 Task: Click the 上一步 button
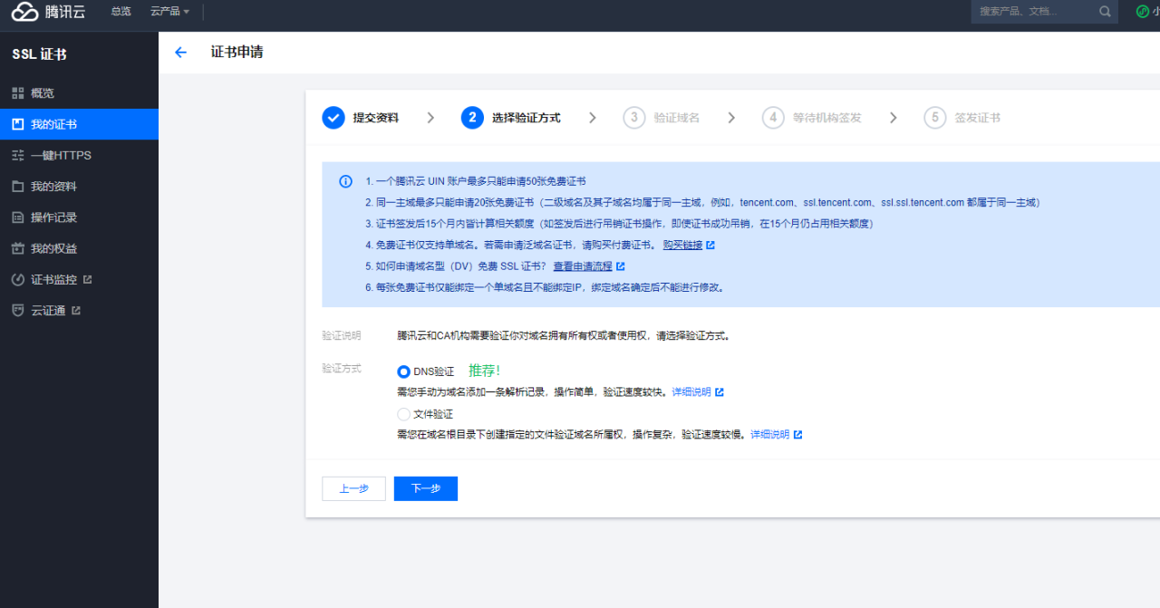click(353, 488)
